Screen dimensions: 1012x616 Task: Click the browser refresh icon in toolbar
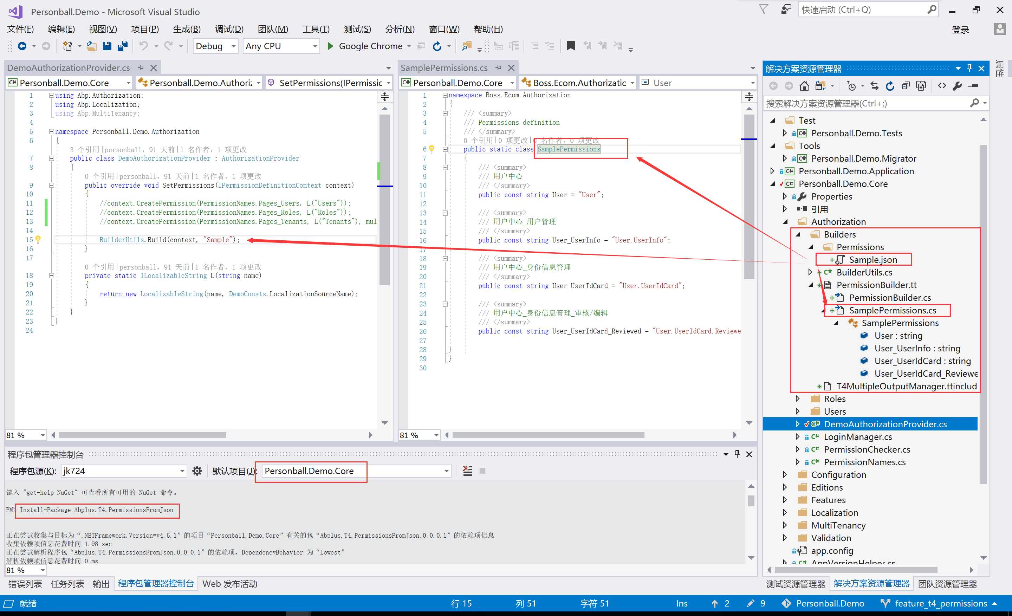(x=437, y=46)
